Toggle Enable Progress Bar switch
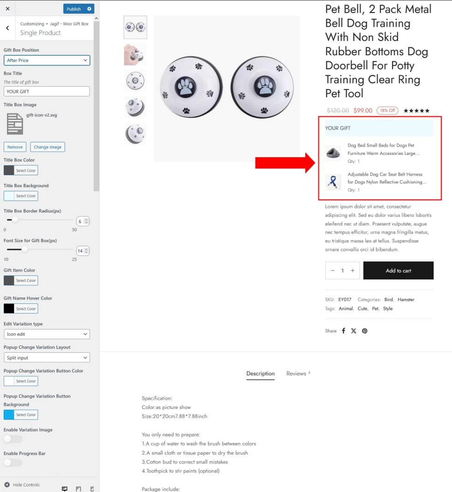The width and height of the screenshot is (452, 492). click(x=12, y=462)
